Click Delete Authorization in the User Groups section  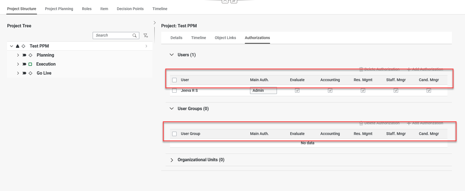(379, 123)
